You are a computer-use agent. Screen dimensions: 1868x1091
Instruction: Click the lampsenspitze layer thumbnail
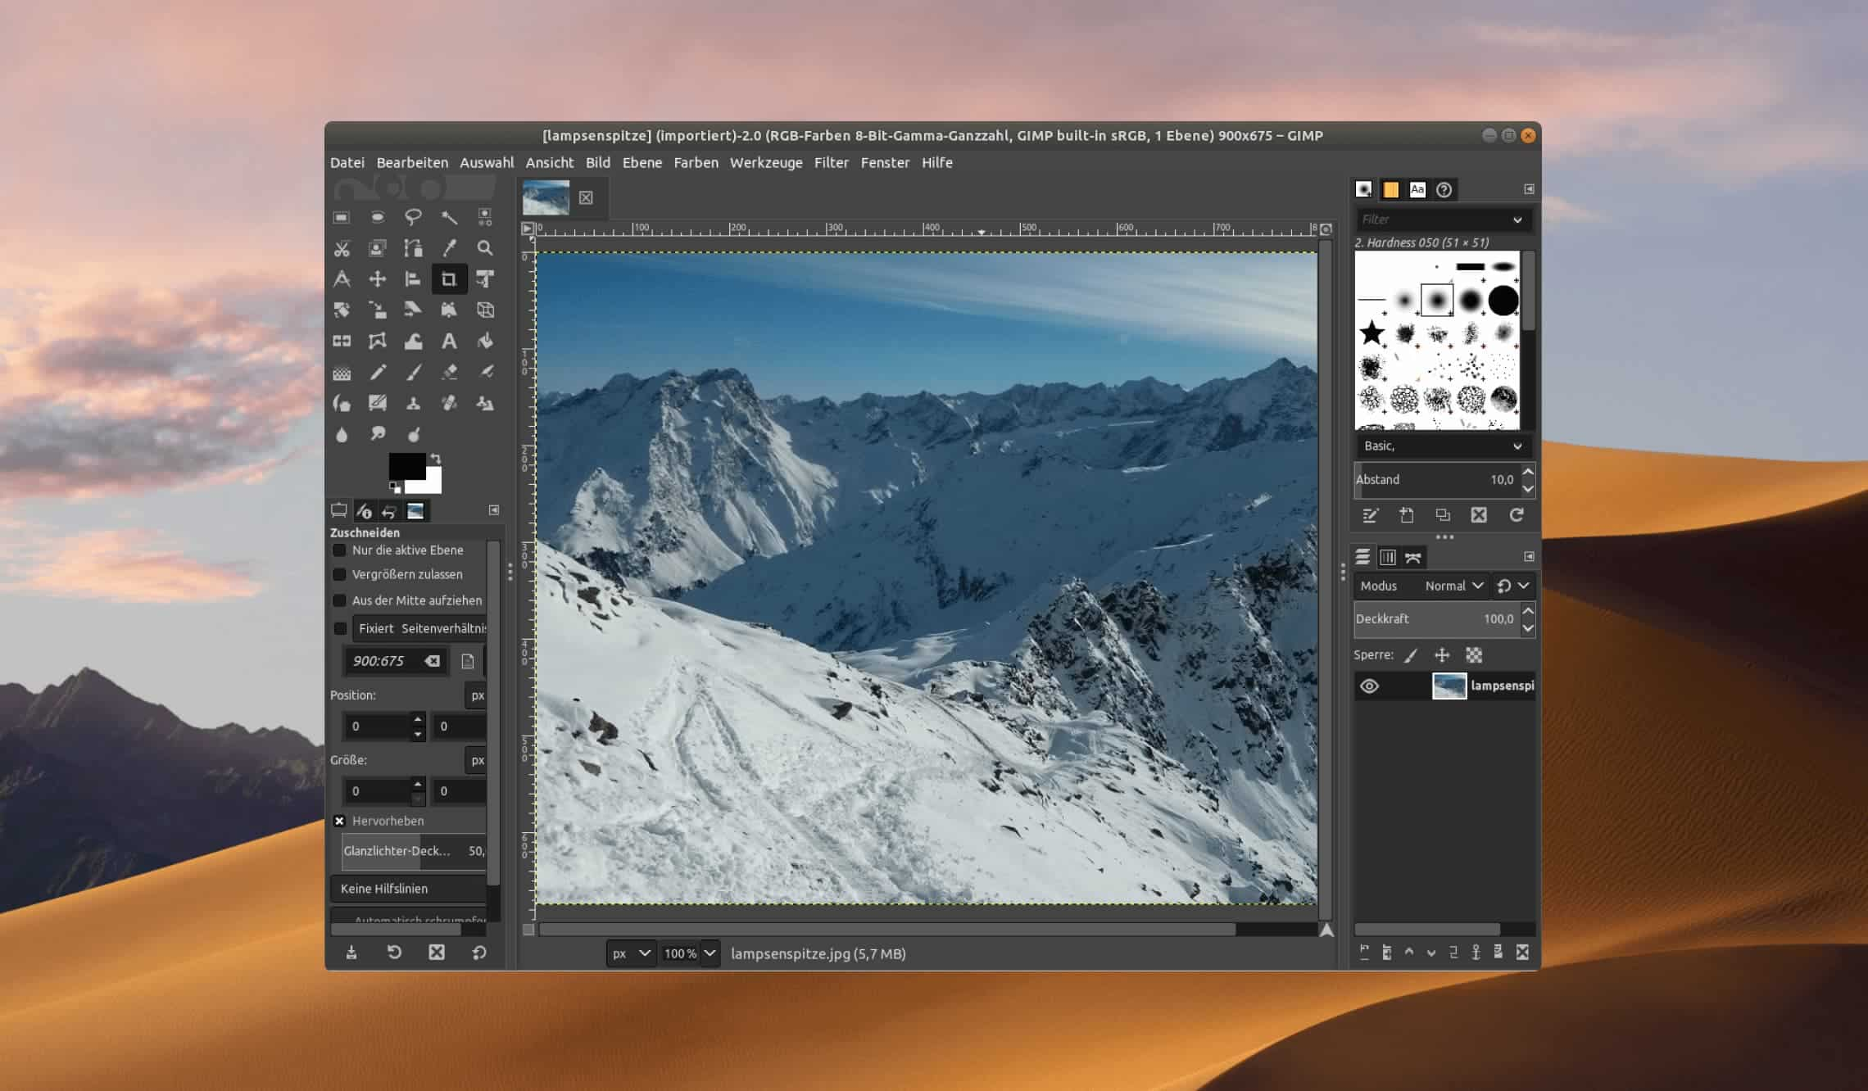click(x=1447, y=685)
